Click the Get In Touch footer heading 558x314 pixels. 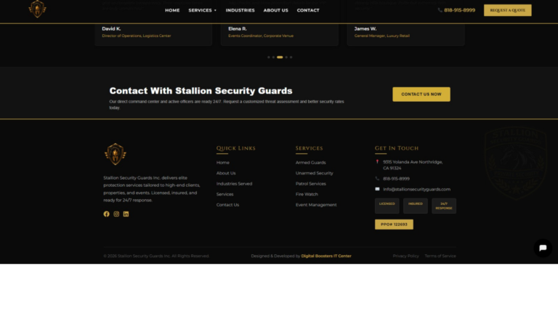click(x=397, y=148)
